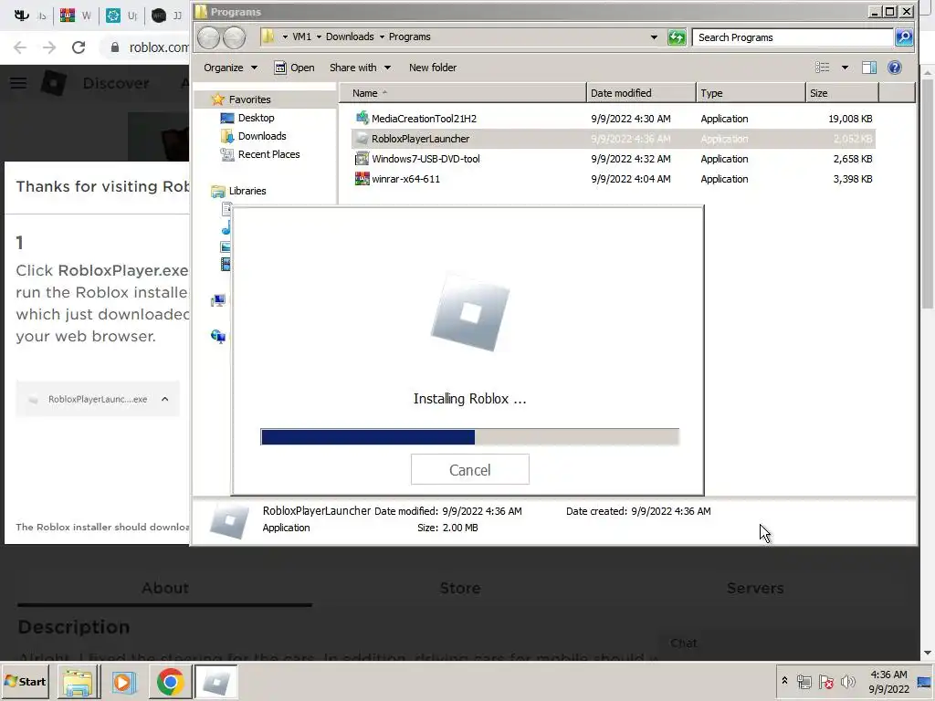Click the Explorer back navigation button
The image size is (935, 701).
(x=209, y=37)
